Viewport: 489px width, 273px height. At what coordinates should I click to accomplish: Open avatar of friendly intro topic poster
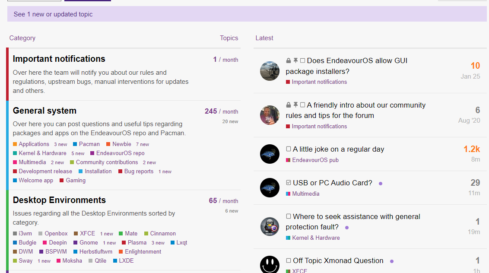tap(270, 115)
